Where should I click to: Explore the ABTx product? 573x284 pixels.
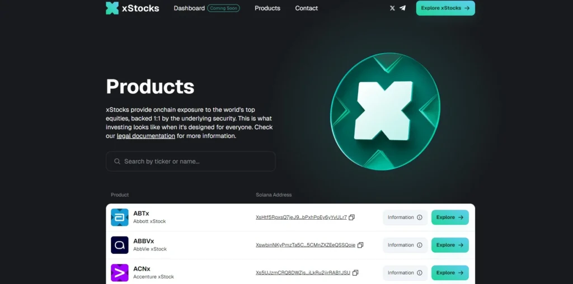point(450,217)
